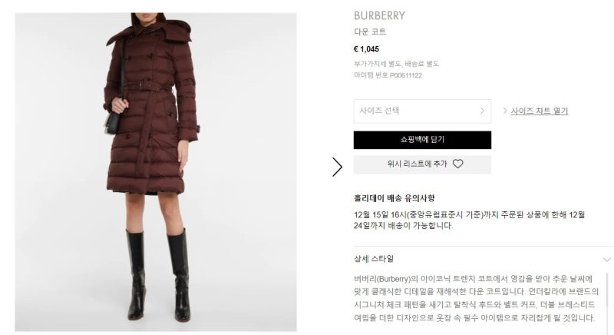Click the chevron in the size selector
Image resolution: width=614 pixels, height=335 pixels.
pos(482,111)
